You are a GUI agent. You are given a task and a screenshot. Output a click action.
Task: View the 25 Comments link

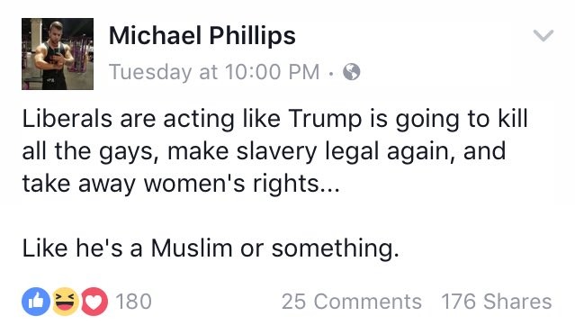tap(352, 302)
